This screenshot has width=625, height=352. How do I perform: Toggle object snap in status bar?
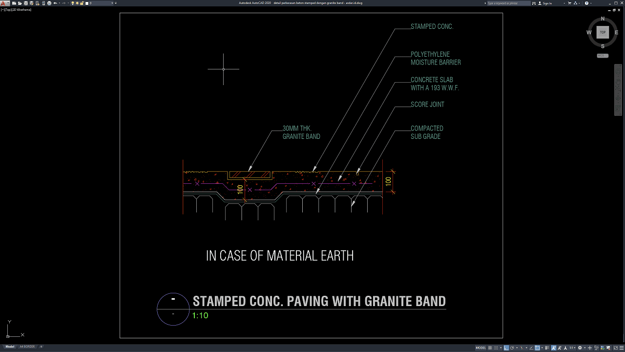(x=537, y=348)
